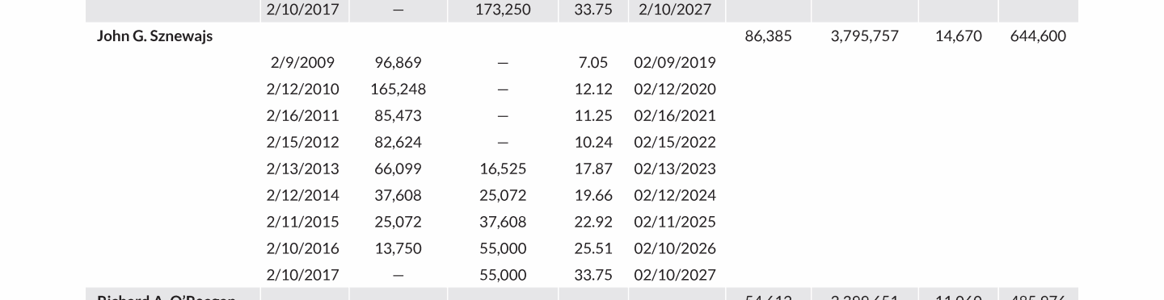Select the 2/9/2009 grant date cell

pyautogui.click(x=302, y=63)
